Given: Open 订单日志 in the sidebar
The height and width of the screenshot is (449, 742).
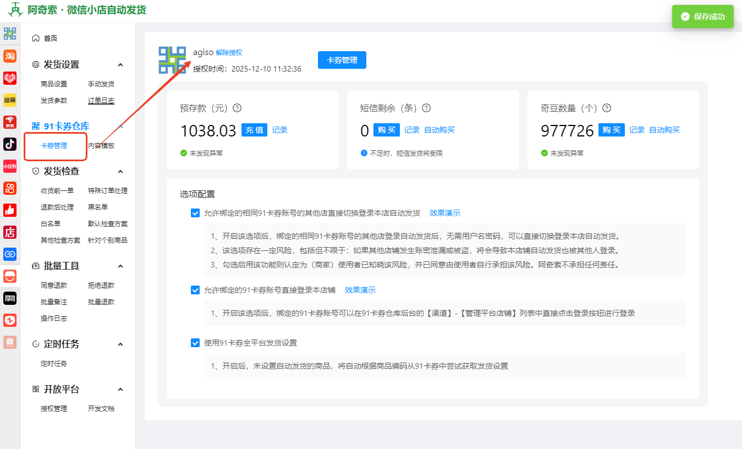Looking at the screenshot, I should coord(101,101).
